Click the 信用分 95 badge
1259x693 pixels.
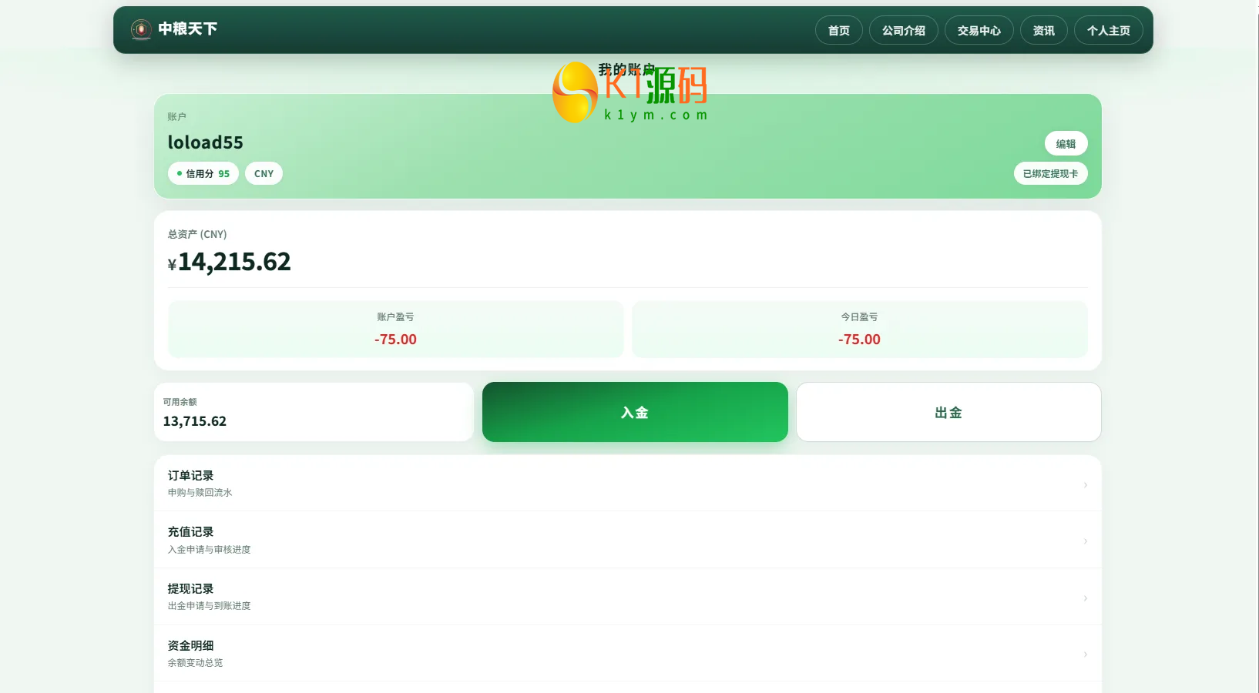tap(203, 173)
